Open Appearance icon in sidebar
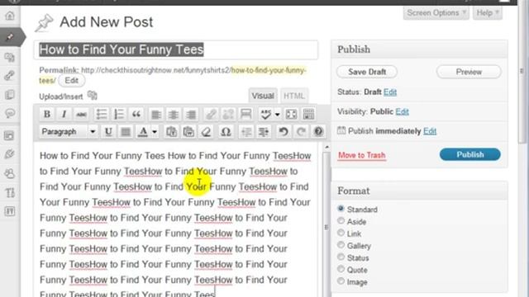The image size is (529, 297). tap(10, 135)
